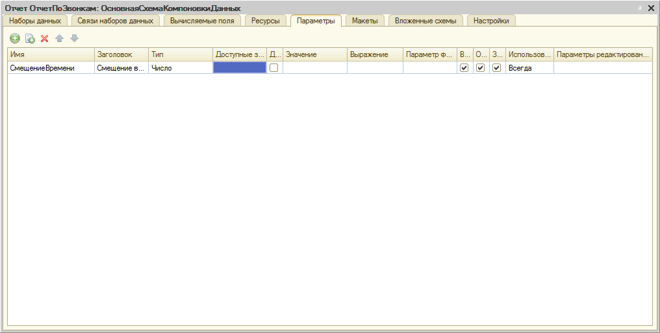
Task: Click the Использов... column header
Action: [529, 54]
